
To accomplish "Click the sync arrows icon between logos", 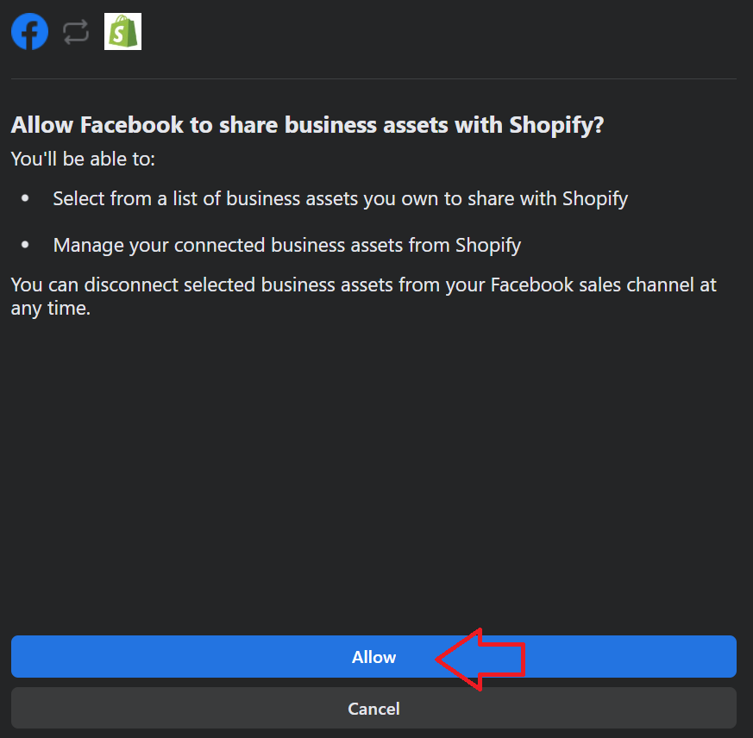I will [76, 32].
